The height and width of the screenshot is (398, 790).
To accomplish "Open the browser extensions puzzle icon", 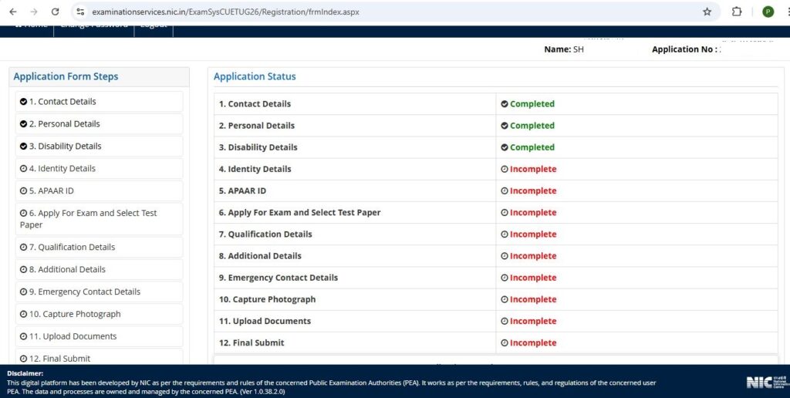I will (737, 12).
